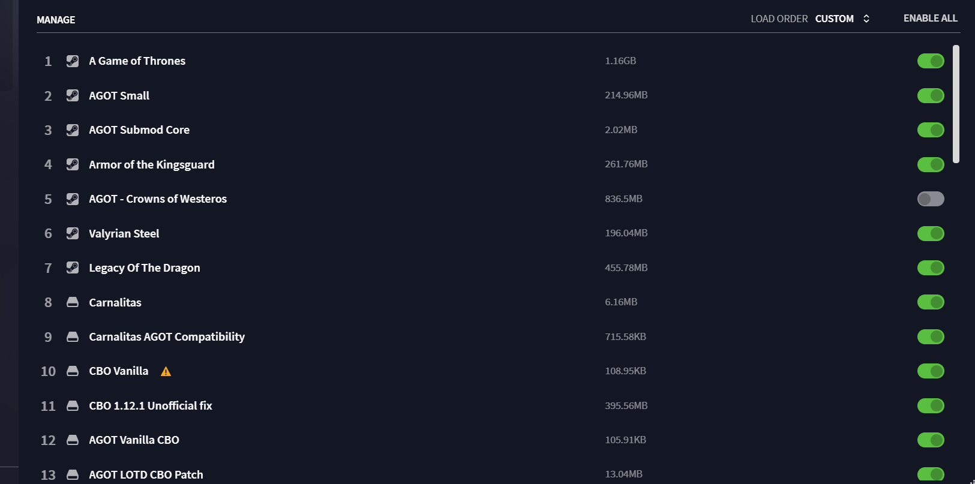Click the Manage heading
The width and height of the screenshot is (975, 484).
point(56,20)
